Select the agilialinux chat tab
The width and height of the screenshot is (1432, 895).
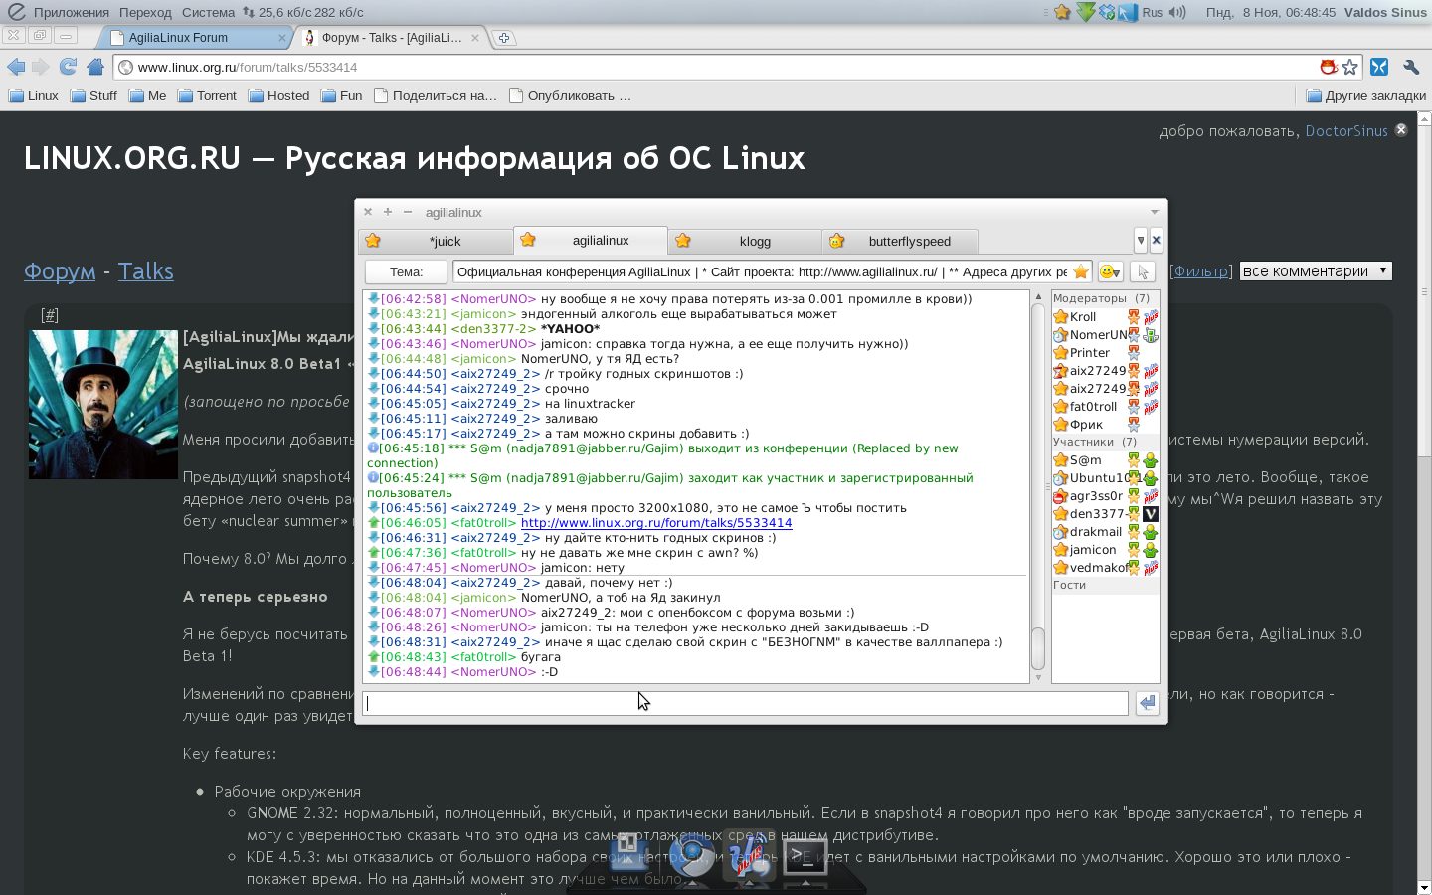591,240
